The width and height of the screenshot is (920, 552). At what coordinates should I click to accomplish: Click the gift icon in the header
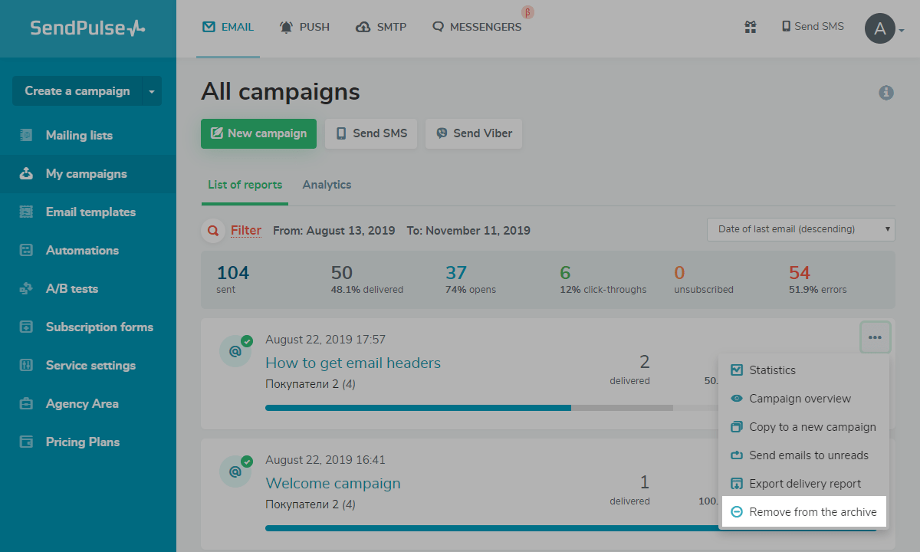point(751,27)
